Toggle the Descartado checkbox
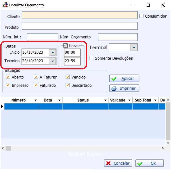Viewport: 171px width, 170px height. pos(68,86)
